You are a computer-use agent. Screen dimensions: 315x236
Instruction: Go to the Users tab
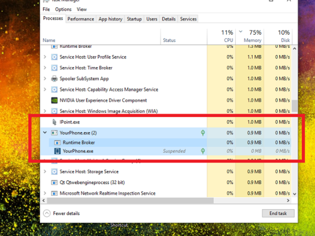click(152, 19)
